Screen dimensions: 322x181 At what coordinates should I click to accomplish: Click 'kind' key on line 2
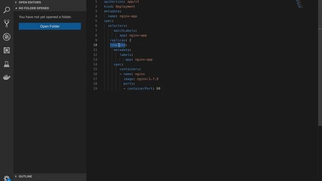click(x=108, y=7)
